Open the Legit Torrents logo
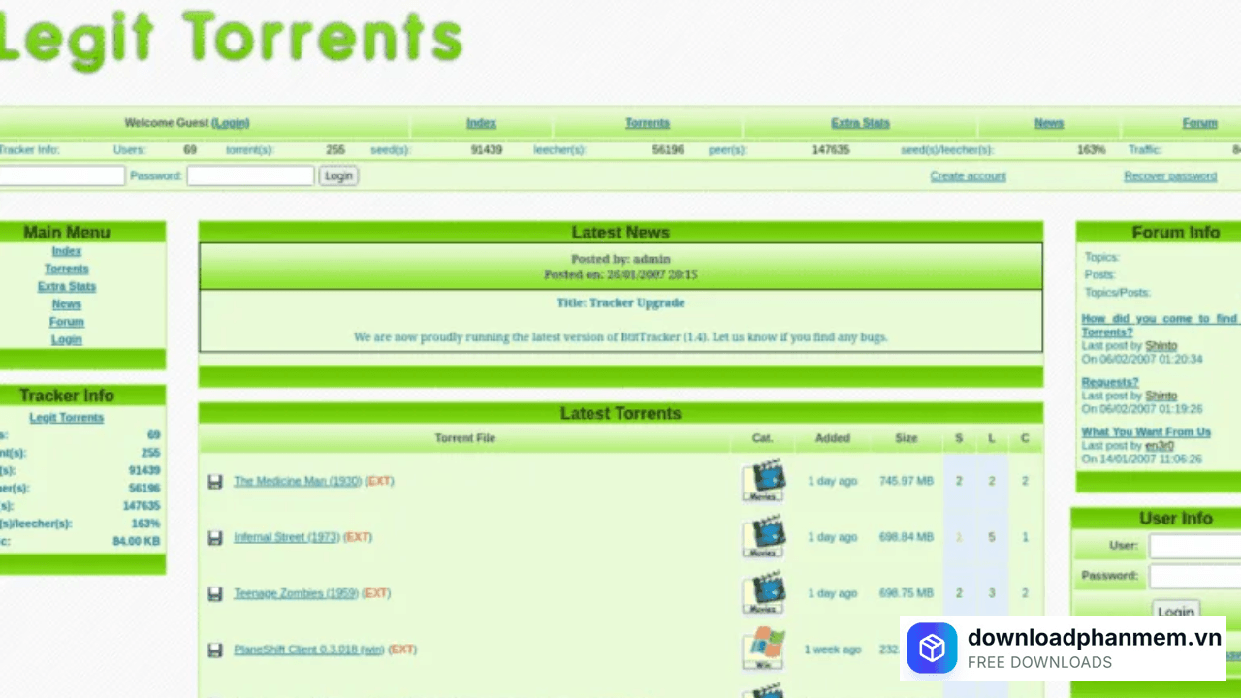The image size is (1241, 698). tap(233, 39)
